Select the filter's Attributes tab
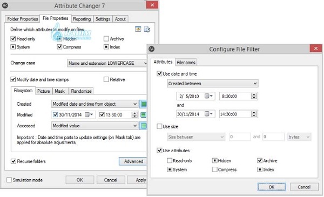 coord(163,62)
